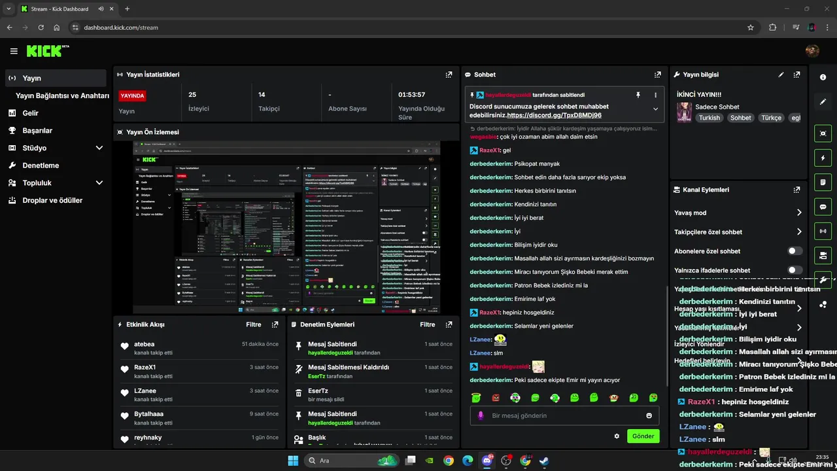This screenshot has width=837, height=471.
Task: Open the hamburger menu beside the Kick logo
Action: 14,51
